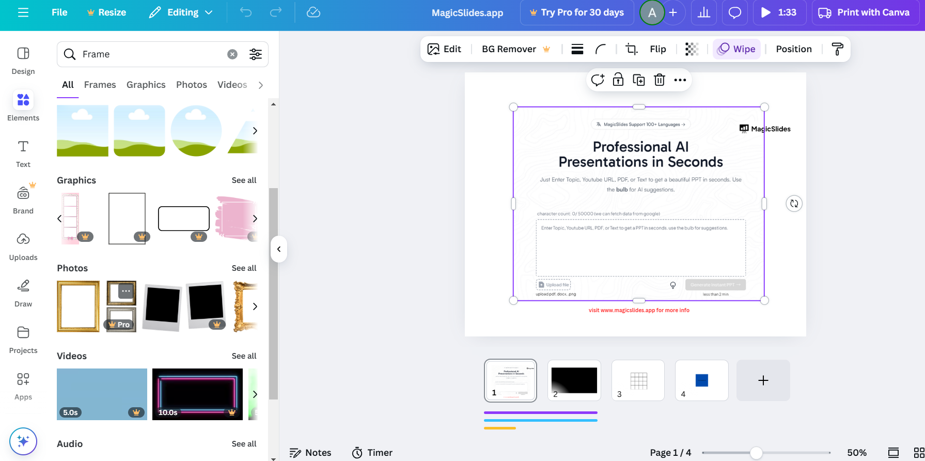The image size is (925, 461).
Task: Duplicate the selected element
Action: 639,80
